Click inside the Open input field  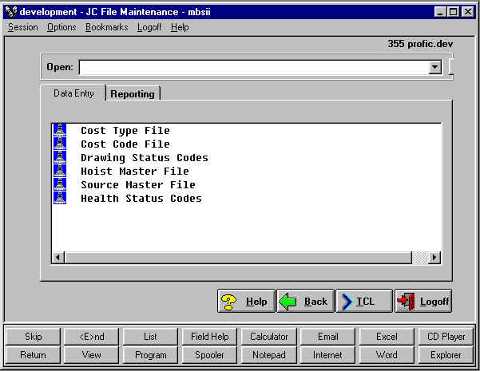tap(254, 67)
